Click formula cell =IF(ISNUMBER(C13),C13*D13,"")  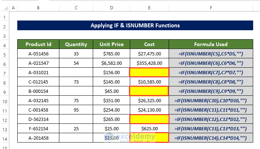pos(211,128)
